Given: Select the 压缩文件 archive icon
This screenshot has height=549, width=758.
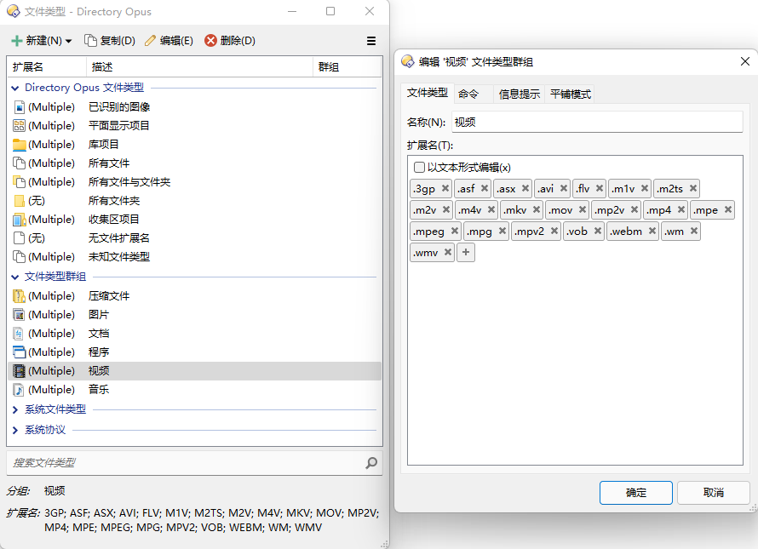Looking at the screenshot, I should (19, 295).
